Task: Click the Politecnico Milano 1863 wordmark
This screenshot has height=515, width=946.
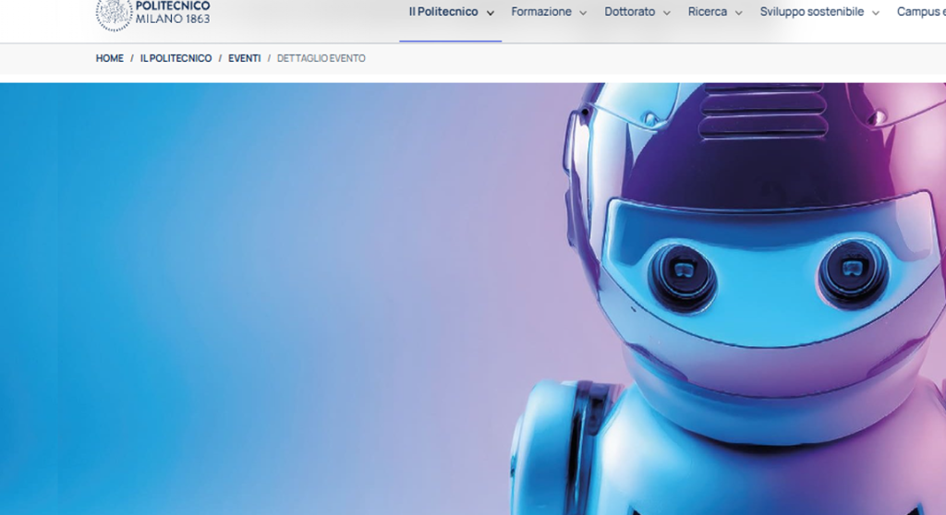Action: coord(173,12)
